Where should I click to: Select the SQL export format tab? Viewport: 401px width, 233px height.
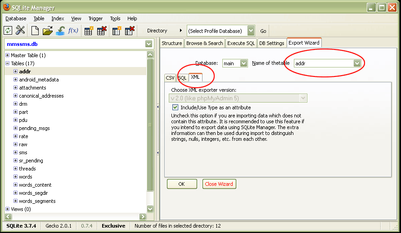182,78
